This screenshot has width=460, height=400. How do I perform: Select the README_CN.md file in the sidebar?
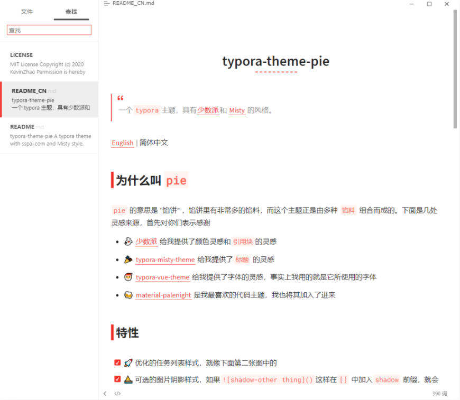[49, 99]
